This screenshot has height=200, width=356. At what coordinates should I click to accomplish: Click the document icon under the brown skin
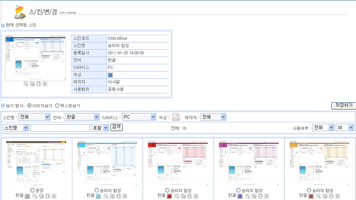338,196
